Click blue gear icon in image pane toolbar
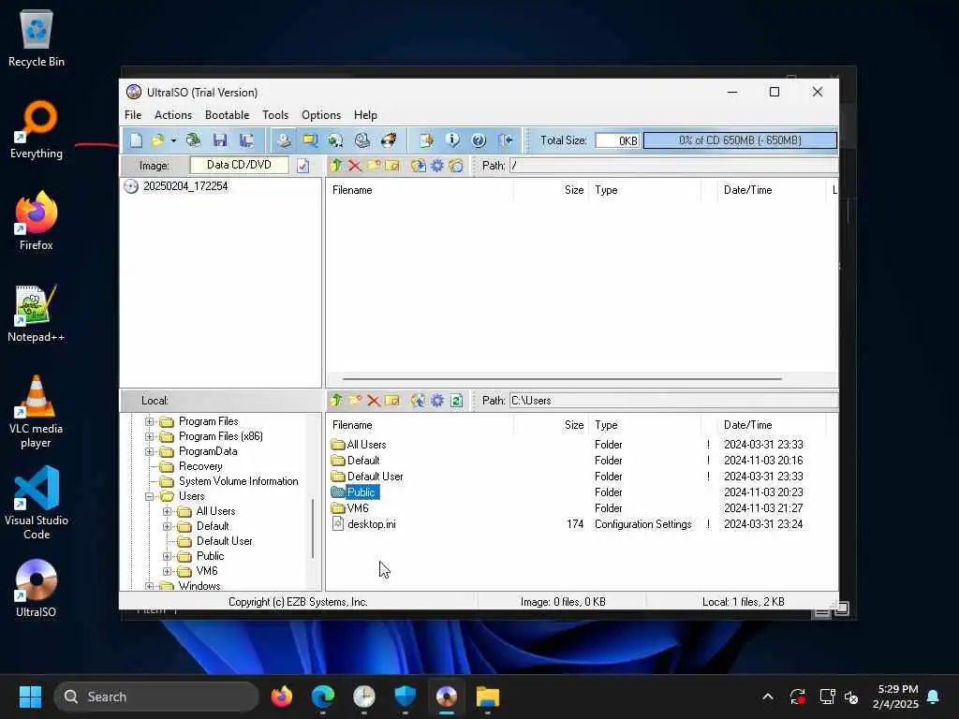The width and height of the screenshot is (959, 719). coord(437,165)
